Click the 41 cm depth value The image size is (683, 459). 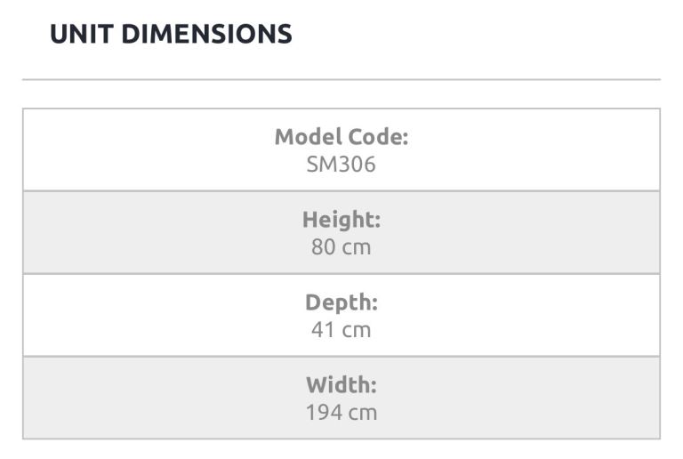click(341, 329)
